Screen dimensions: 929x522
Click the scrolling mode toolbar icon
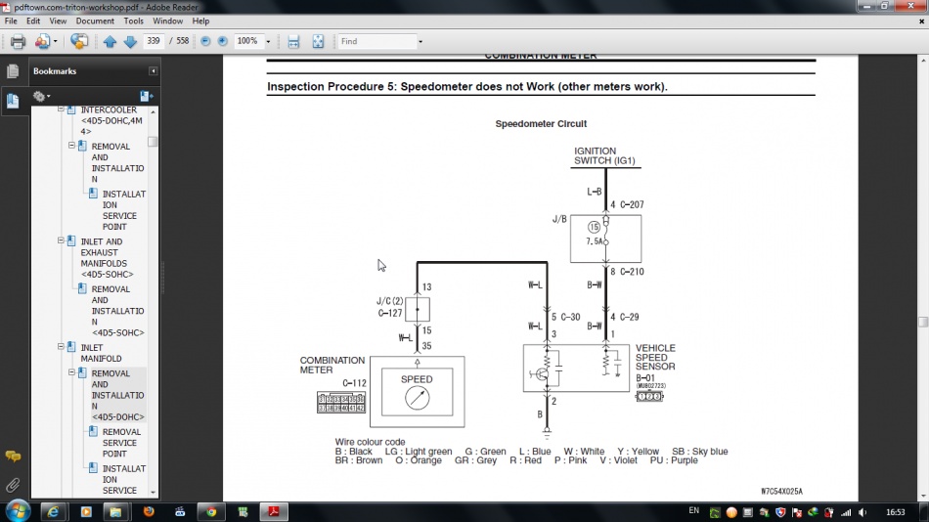tap(293, 41)
